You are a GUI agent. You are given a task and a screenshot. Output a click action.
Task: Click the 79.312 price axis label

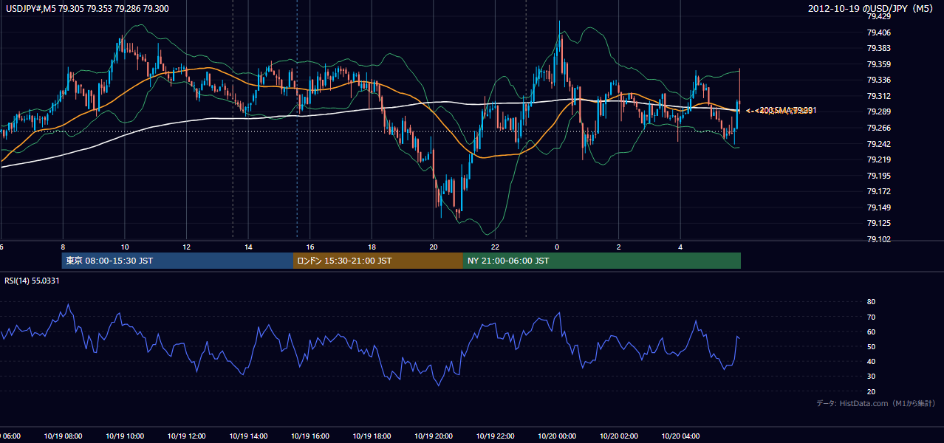tap(878, 96)
